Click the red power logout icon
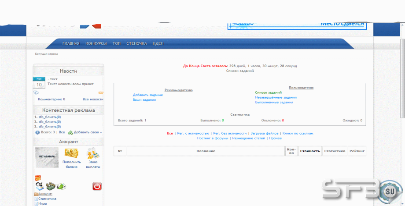Viewport: 405px width, 206px height. pos(97,186)
